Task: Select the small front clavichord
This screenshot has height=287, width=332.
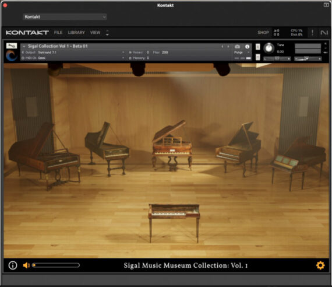Action: coord(174,223)
